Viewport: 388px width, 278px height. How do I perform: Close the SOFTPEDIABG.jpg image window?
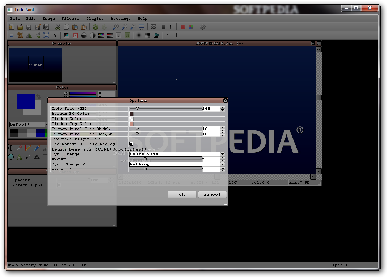coord(319,43)
